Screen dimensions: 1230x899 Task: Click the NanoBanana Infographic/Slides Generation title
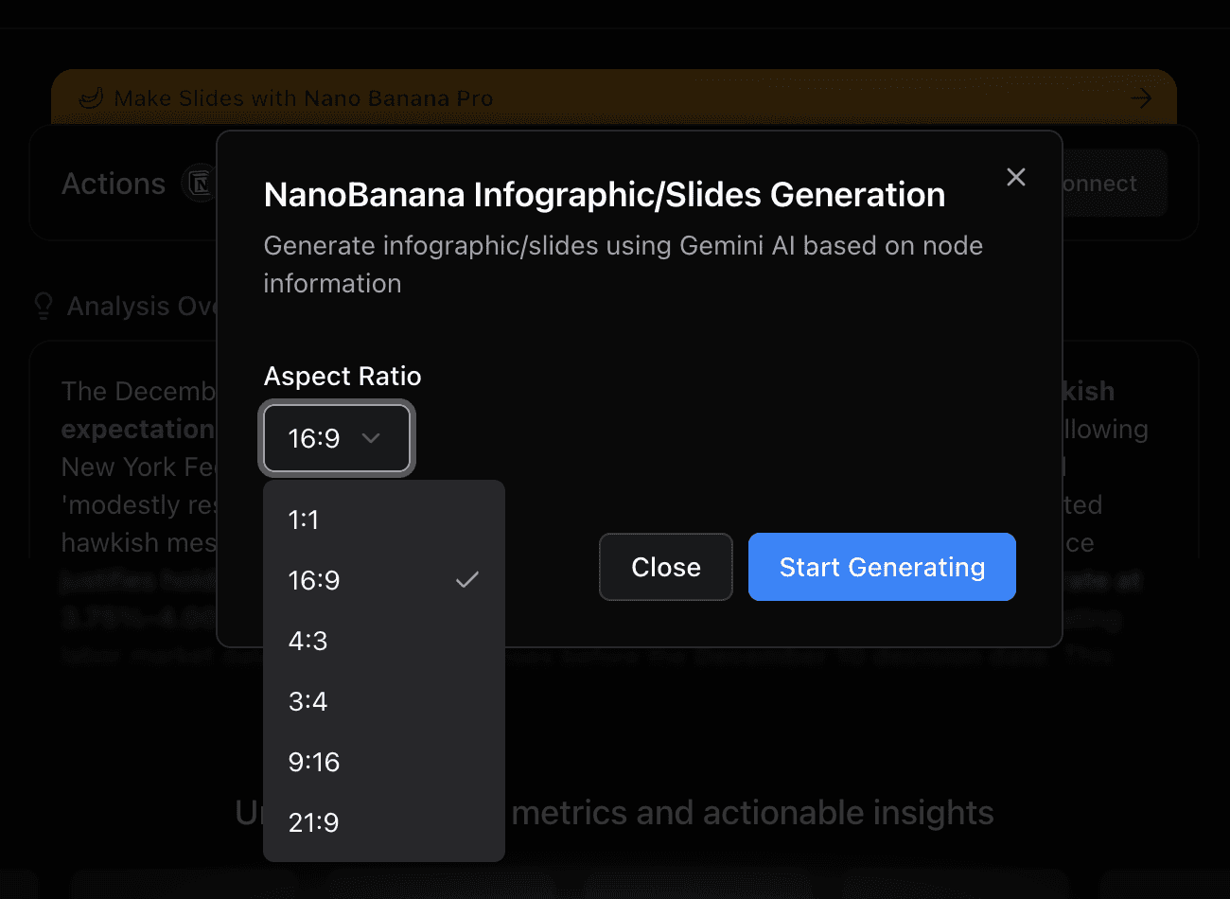click(604, 194)
